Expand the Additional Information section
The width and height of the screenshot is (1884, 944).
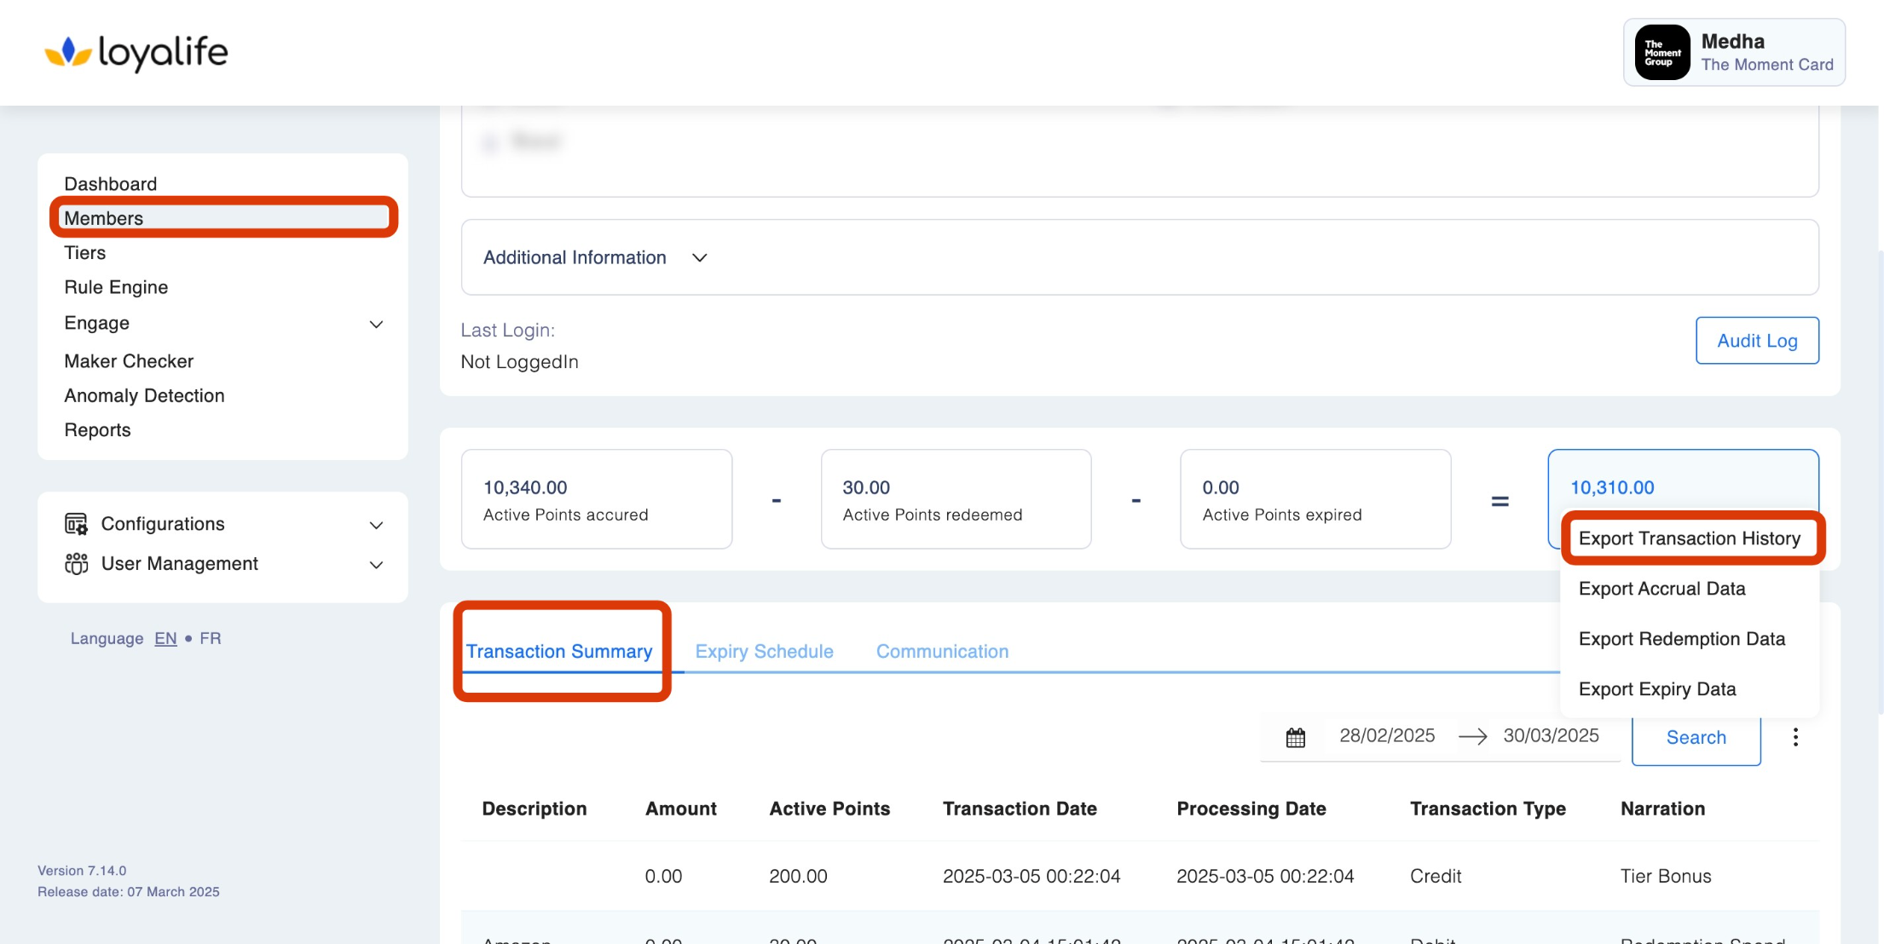click(699, 257)
